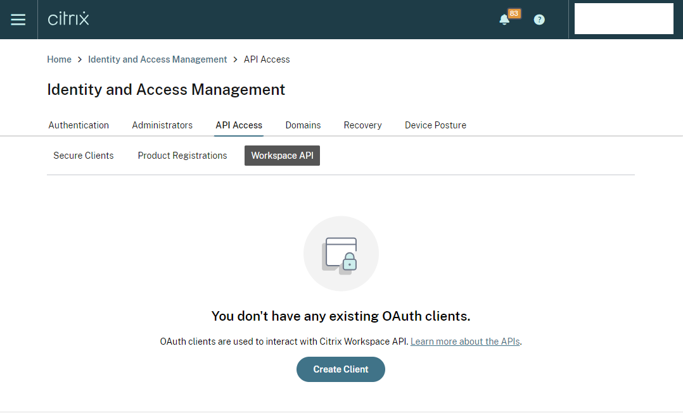Click Identity and Access Management breadcrumb link

click(157, 59)
